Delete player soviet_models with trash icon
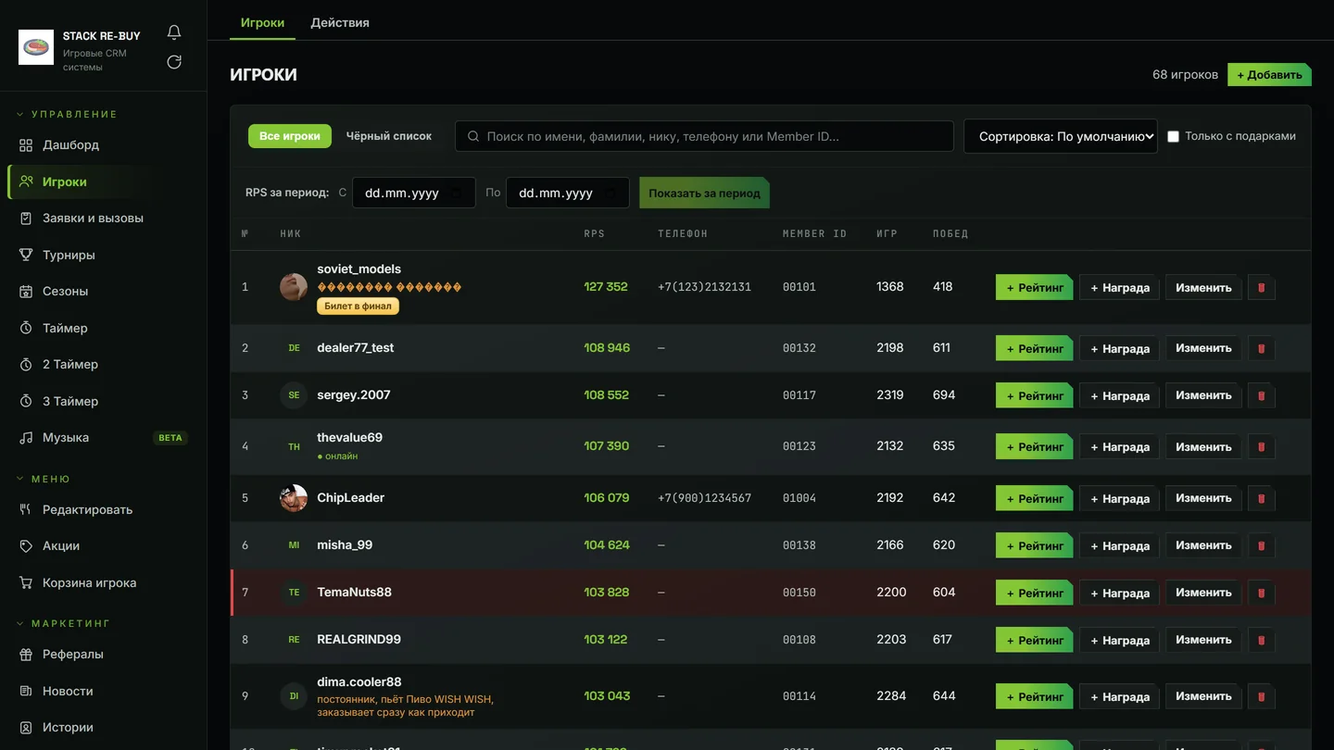Screen dimensions: 1334x750 click(x=1261, y=287)
